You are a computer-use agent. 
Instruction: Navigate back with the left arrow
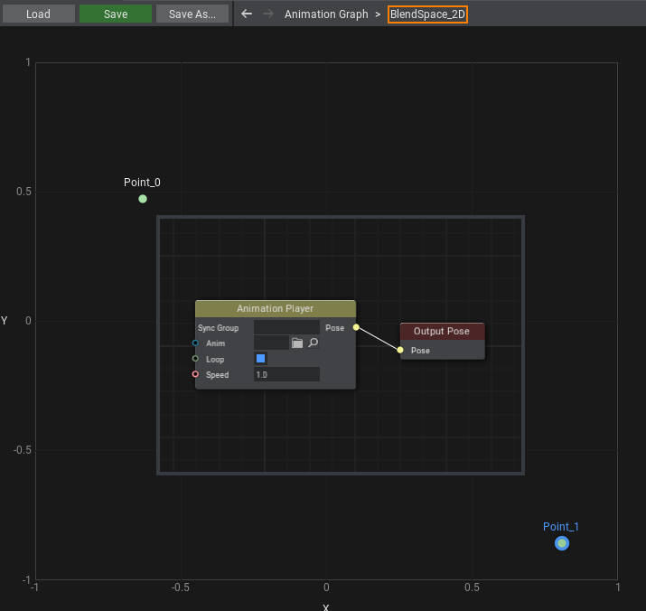pos(247,14)
